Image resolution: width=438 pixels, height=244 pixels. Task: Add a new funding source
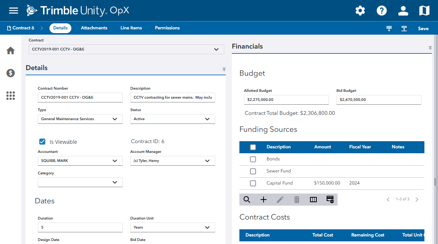click(x=264, y=200)
